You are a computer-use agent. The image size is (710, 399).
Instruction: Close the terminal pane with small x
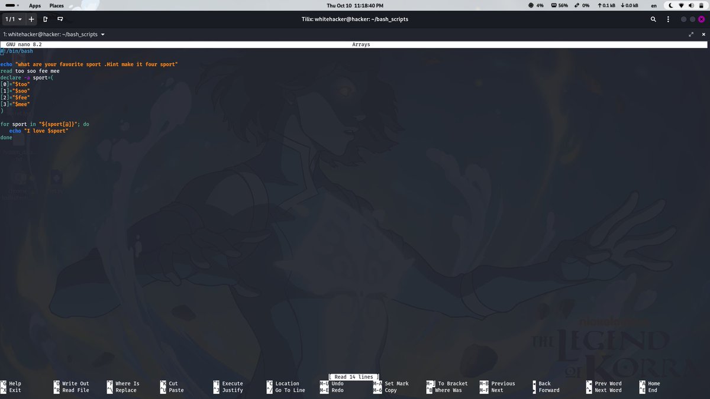tap(703, 34)
